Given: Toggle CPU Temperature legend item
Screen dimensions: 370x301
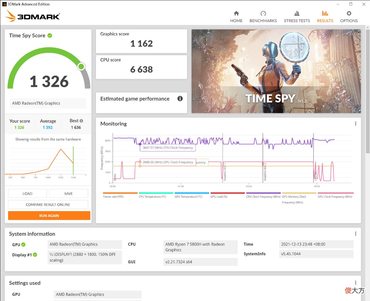Looking at the screenshot, I should (156, 195).
